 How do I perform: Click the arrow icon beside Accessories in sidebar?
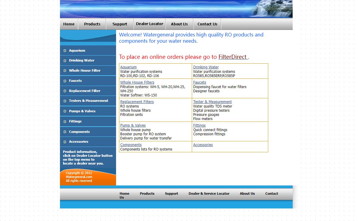[x=65, y=142]
